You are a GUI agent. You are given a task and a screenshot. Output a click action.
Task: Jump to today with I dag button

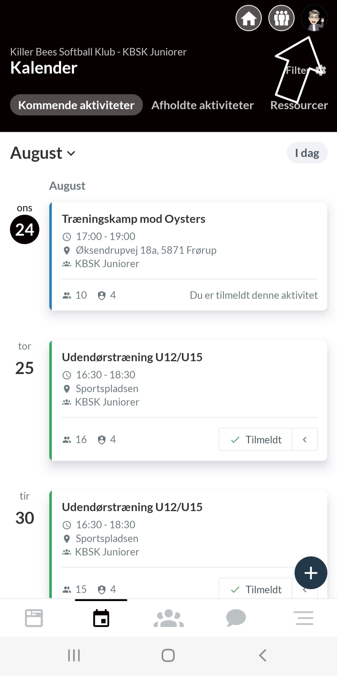pyautogui.click(x=307, y=153)
